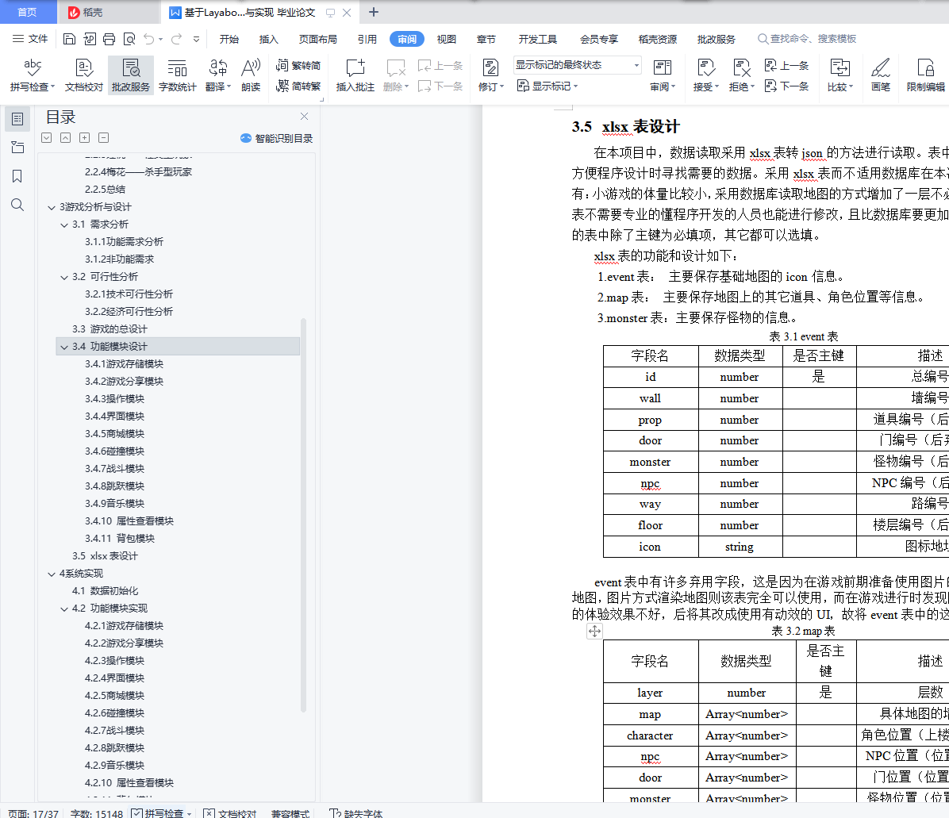The height and width of the screenshot is (818, 949).
Task: Open the section navigation sidebar icon
Action: tap(17, 147)
